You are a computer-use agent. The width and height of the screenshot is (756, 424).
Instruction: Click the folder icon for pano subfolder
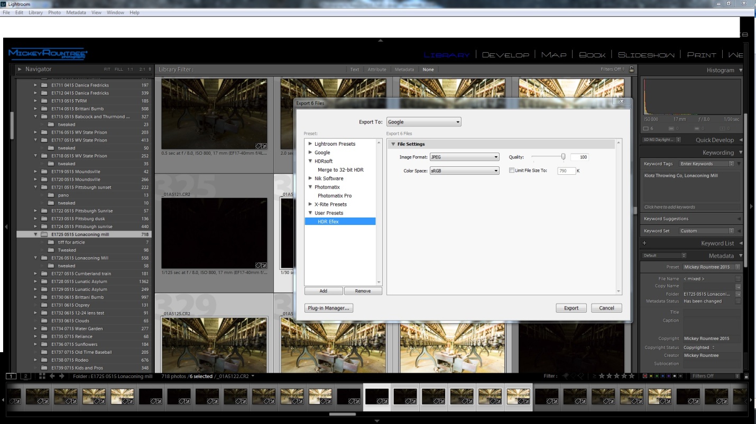click(51, 195)
